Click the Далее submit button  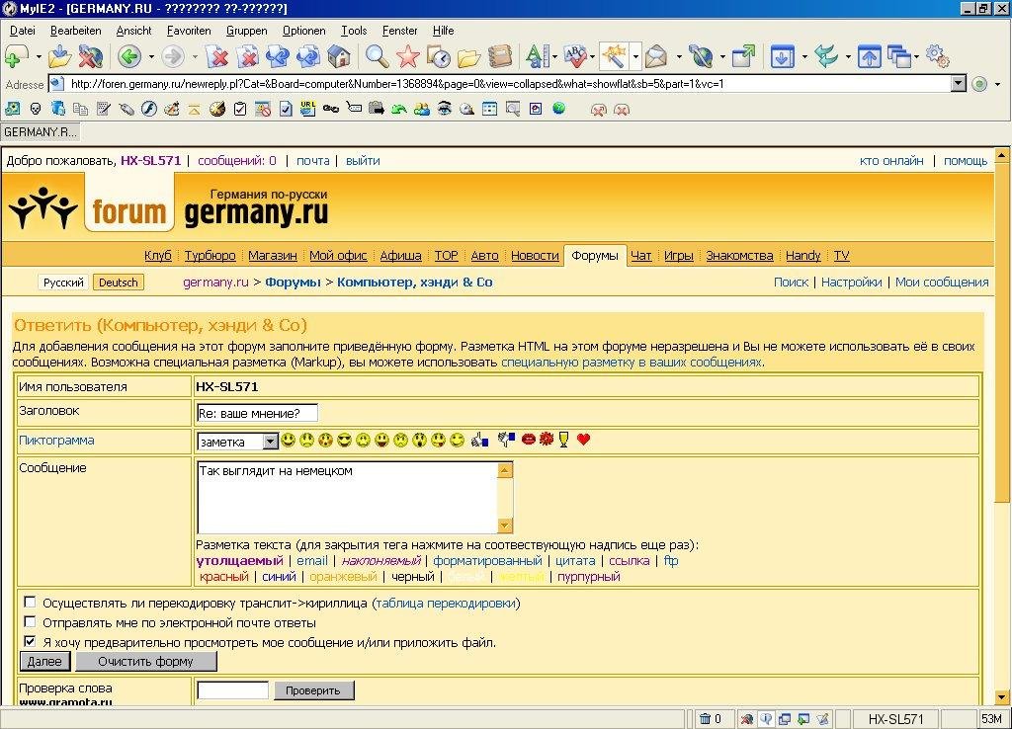click(x=44, y=661)
